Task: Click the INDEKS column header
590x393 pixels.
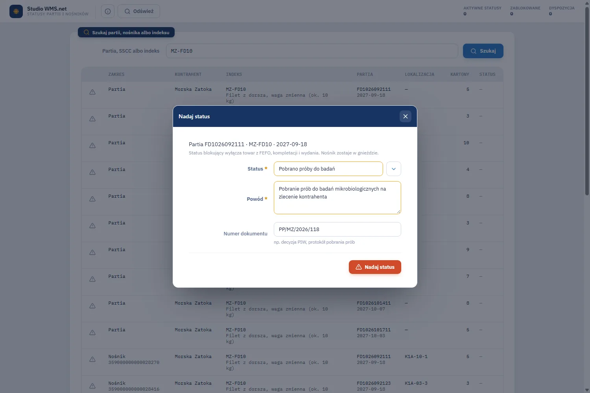Action: pos(234,74)
